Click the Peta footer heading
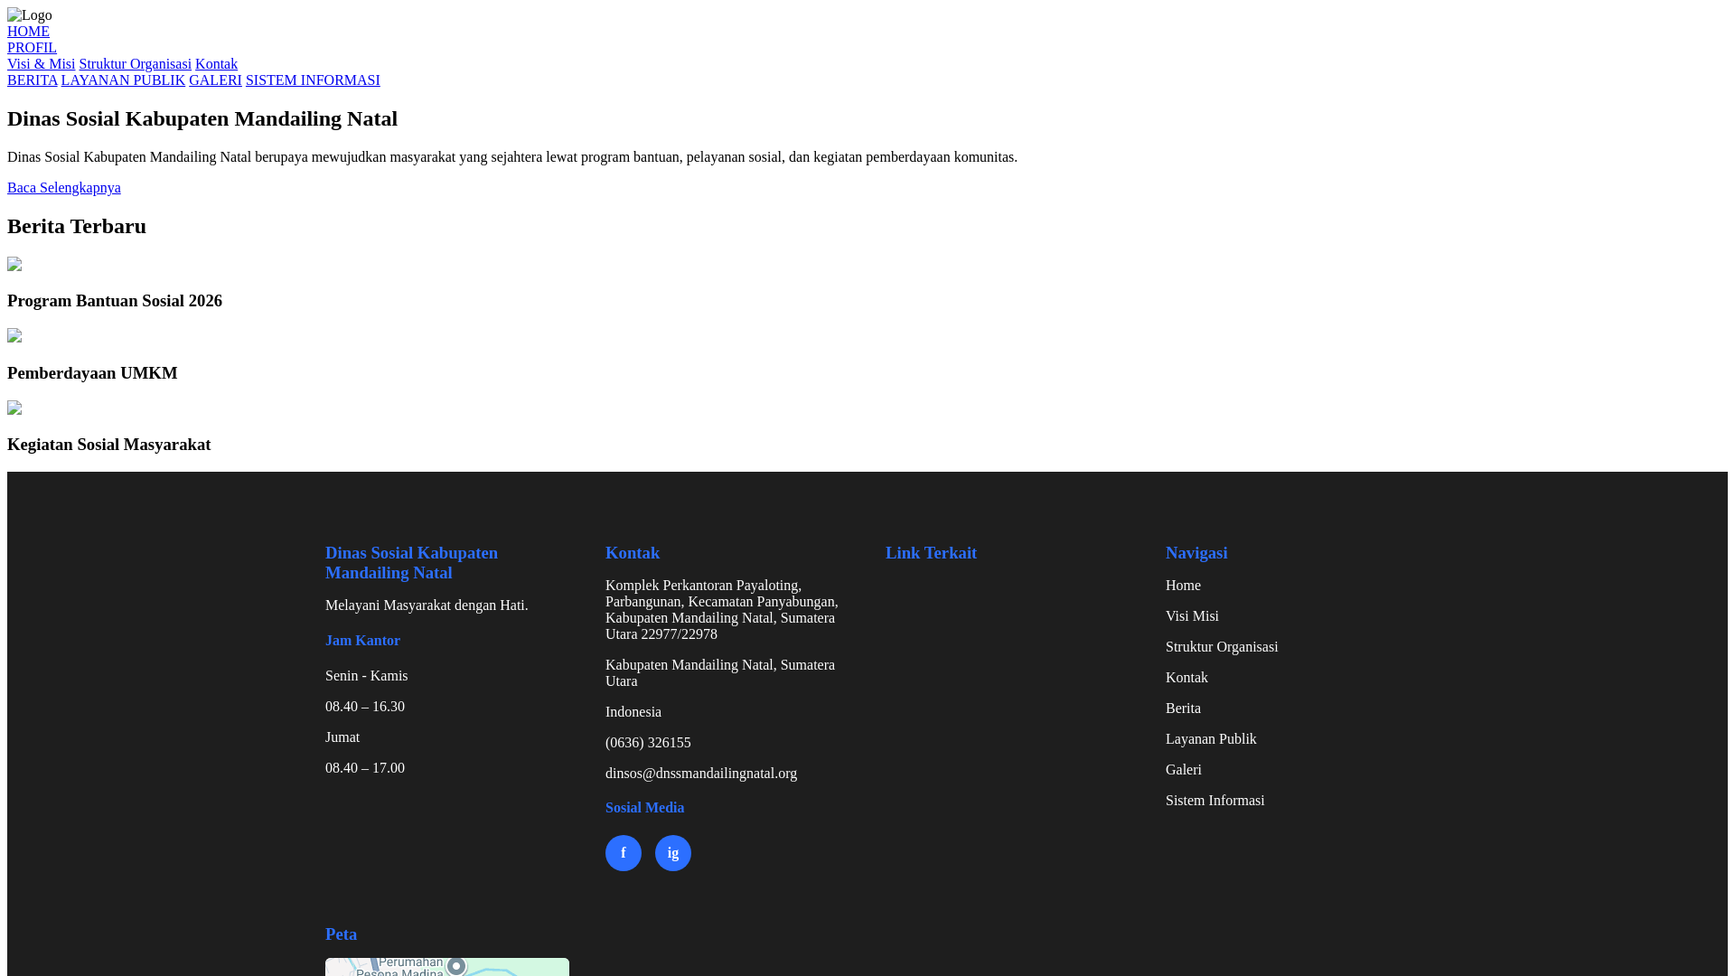This screenshot has height=976, width=1735. (341, 934)
